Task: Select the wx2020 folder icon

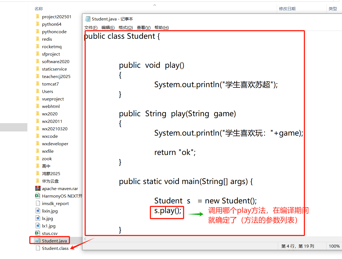Action: (x=38, y=114)
